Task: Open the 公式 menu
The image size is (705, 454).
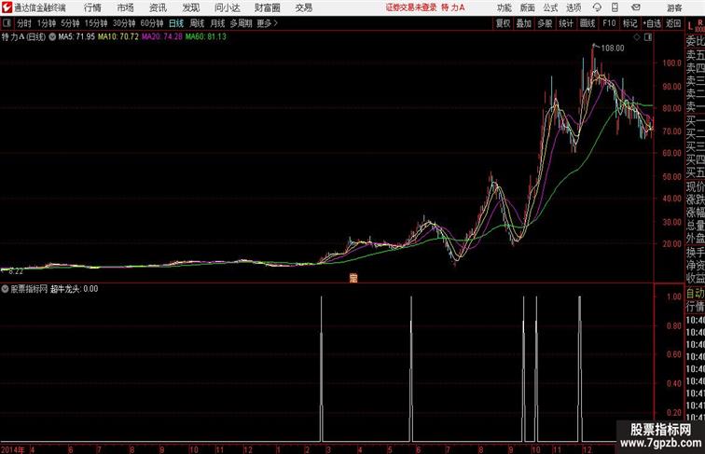Action: point(550,7)
